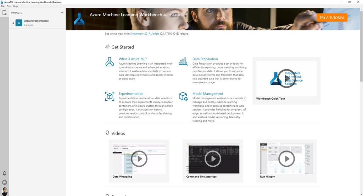Minimize the application window
This screenshot has width=363, height=196.
341,2
